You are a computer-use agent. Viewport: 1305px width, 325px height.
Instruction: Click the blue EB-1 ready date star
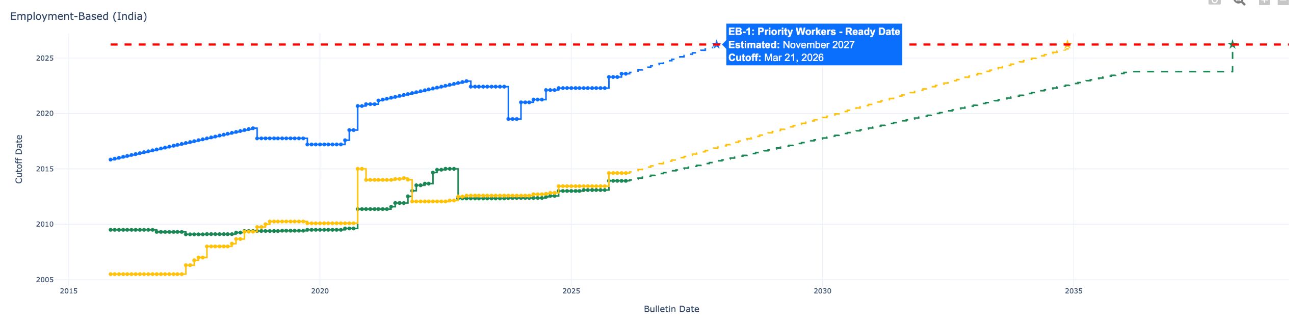click(716, 44)
